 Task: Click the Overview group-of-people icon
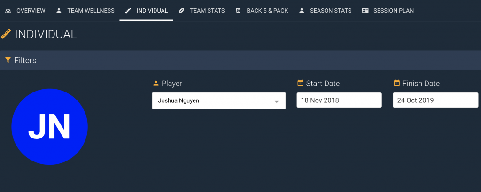click(x=8, y=11)
